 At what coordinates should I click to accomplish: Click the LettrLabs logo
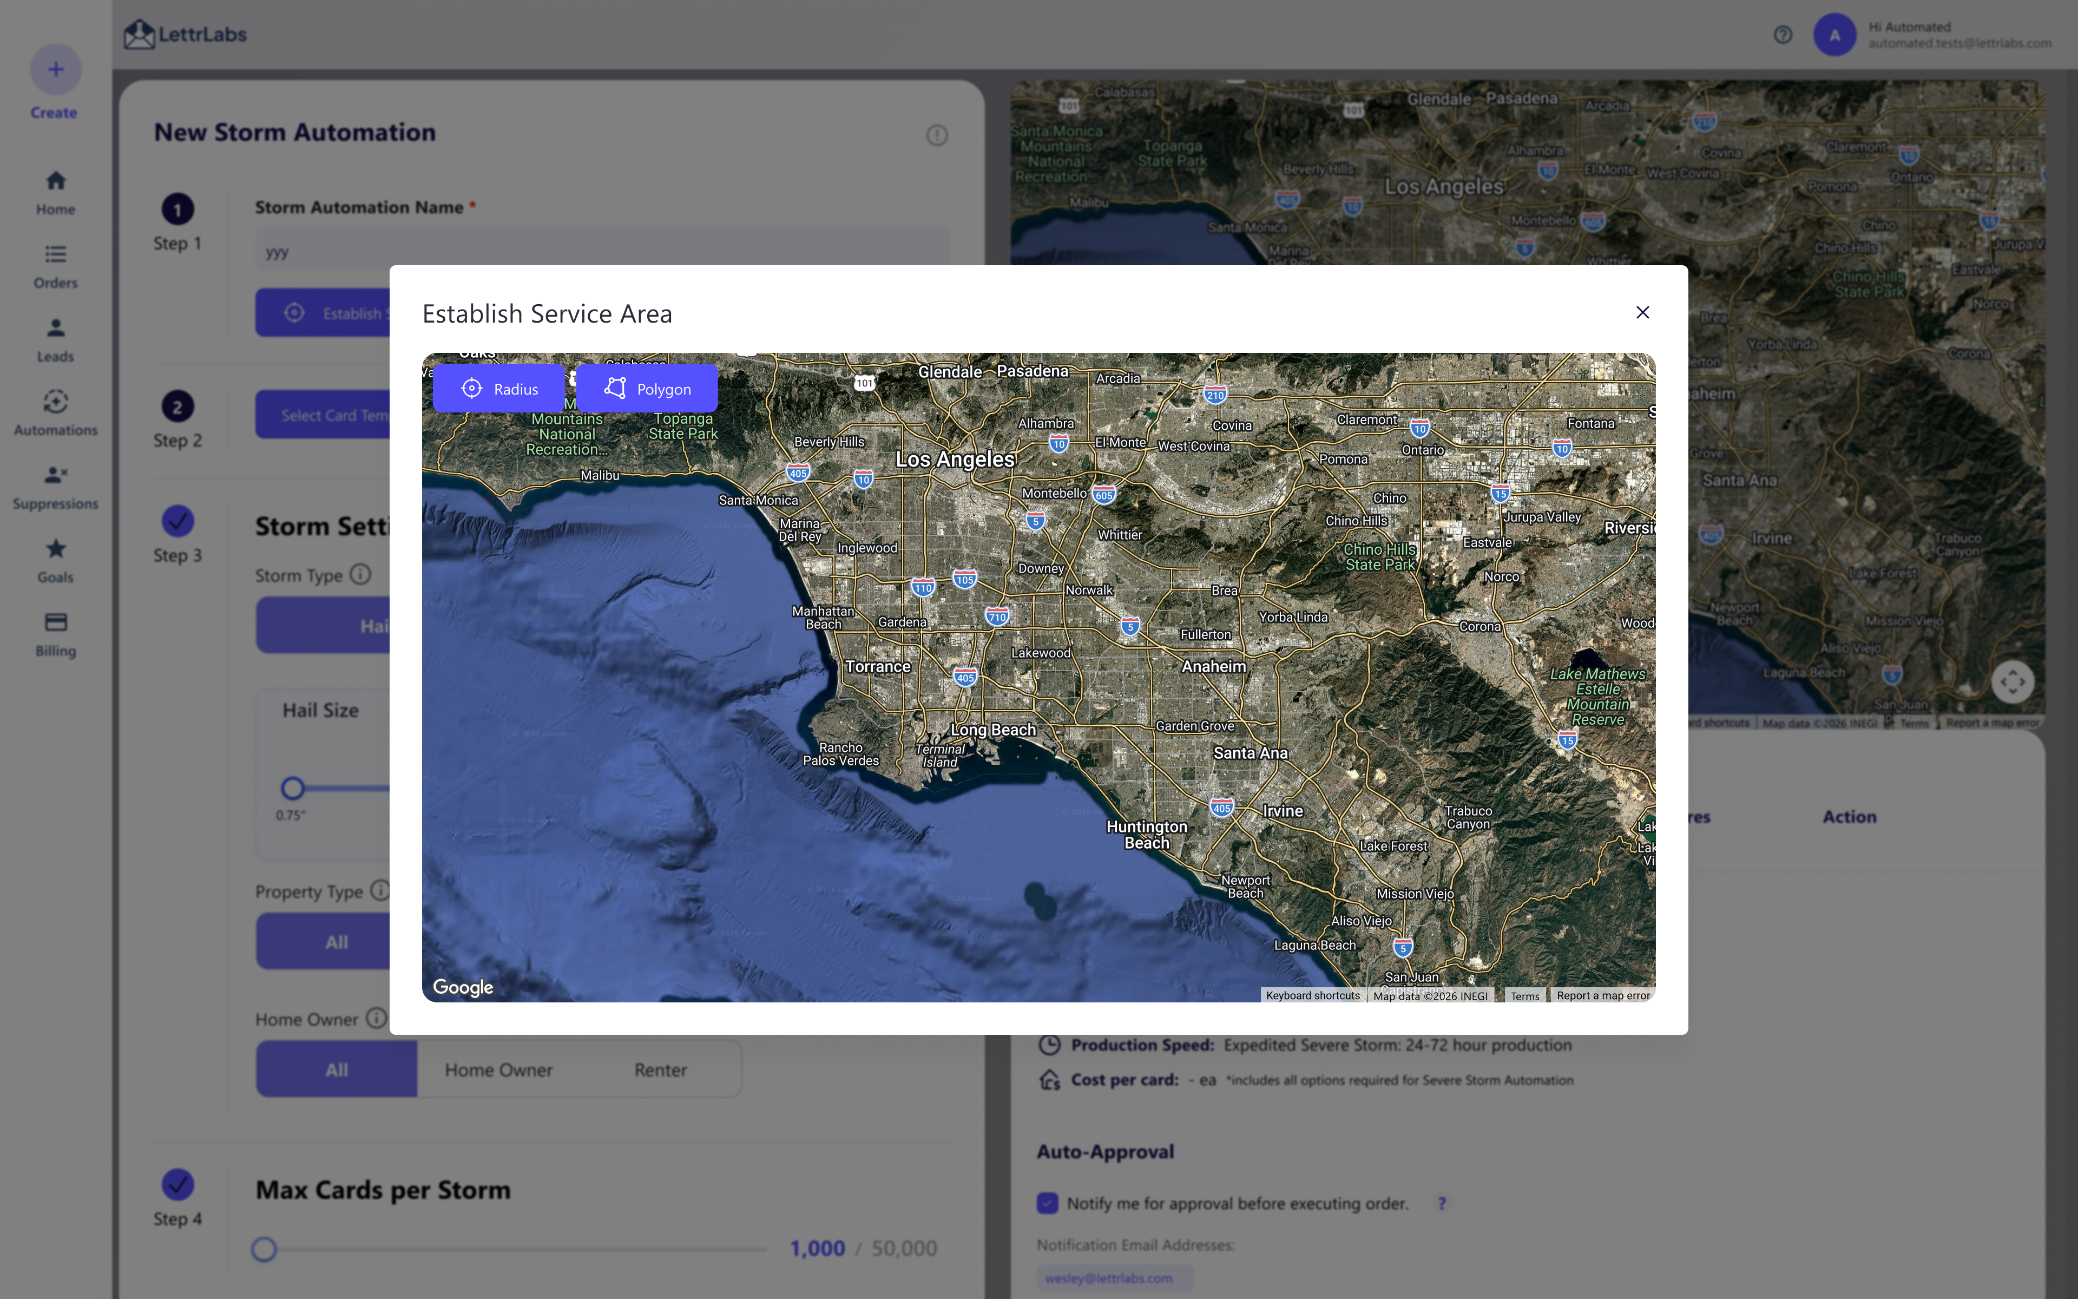pos(186,34)
